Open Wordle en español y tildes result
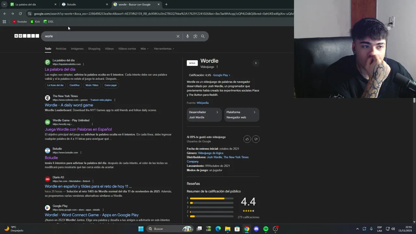The width and height of the screenshot is (416, 234). click(88, 186)
